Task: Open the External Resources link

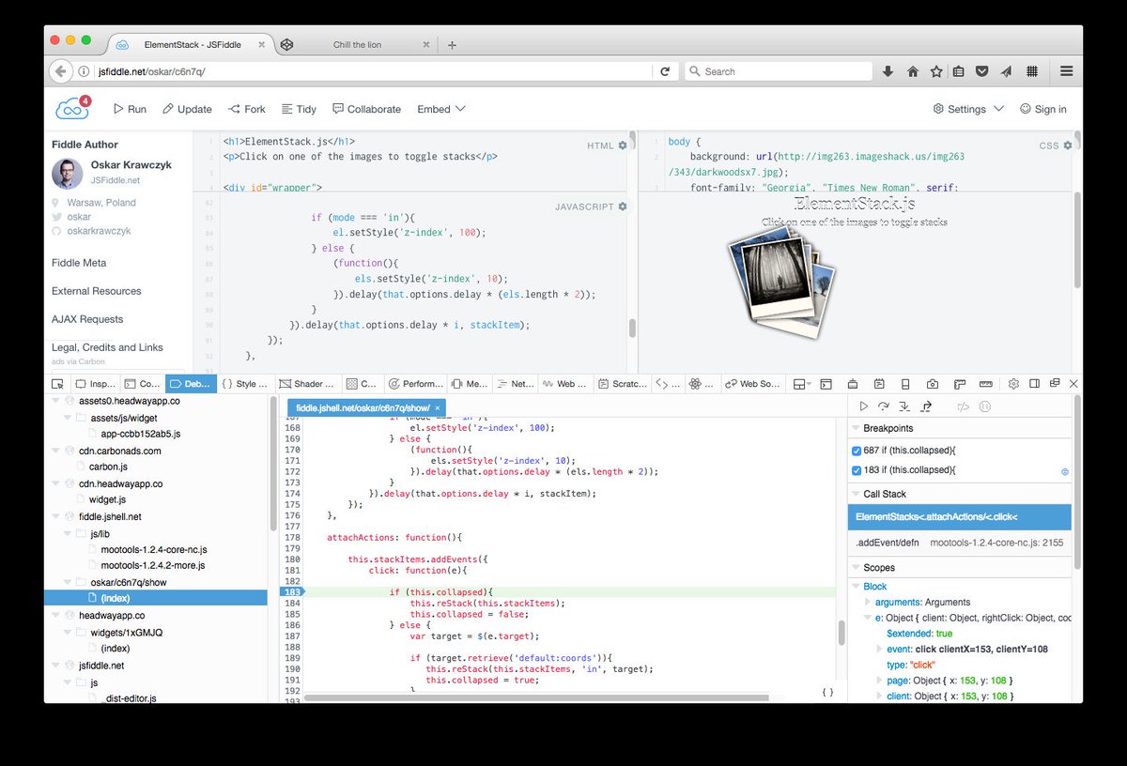Action: click(97, 291)
